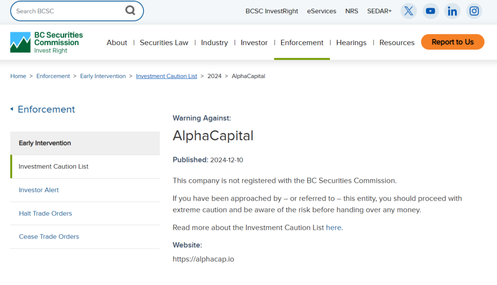Open the Resources menu
The height and width of the screenshot is (285, 497).
point(397,43)
